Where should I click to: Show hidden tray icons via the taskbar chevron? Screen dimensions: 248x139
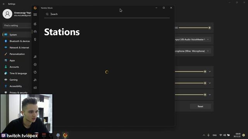[x=204, y=135]
